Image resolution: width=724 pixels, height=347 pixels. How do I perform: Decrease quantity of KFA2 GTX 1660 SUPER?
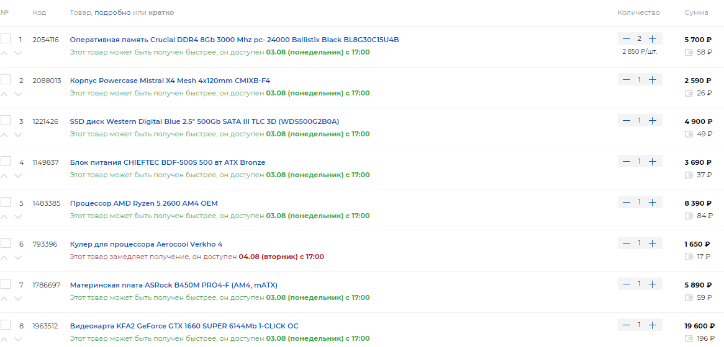626,325
